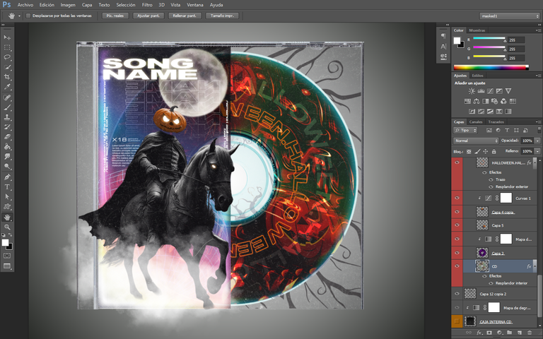The image size is (543, 339).
Task: Select the Dodge tool
Action: pyautogui.click(x=7, y=167)
